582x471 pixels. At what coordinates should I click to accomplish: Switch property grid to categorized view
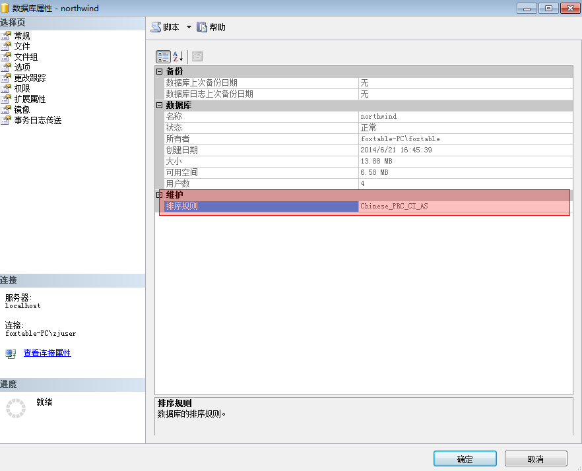[163, 56]
